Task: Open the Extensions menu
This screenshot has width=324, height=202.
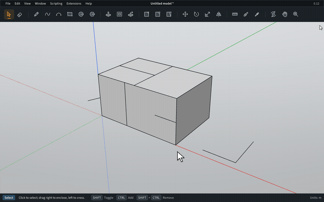Action: click(x=74, y=3)
